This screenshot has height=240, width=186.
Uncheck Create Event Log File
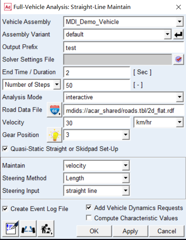[x=5, y=209]
